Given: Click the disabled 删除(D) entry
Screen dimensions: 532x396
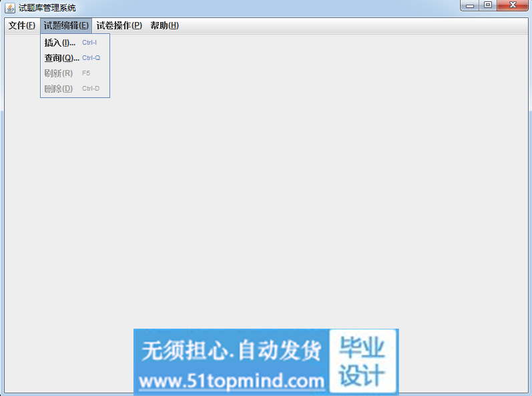Looking at the screenshot, I should coord(75,89).
